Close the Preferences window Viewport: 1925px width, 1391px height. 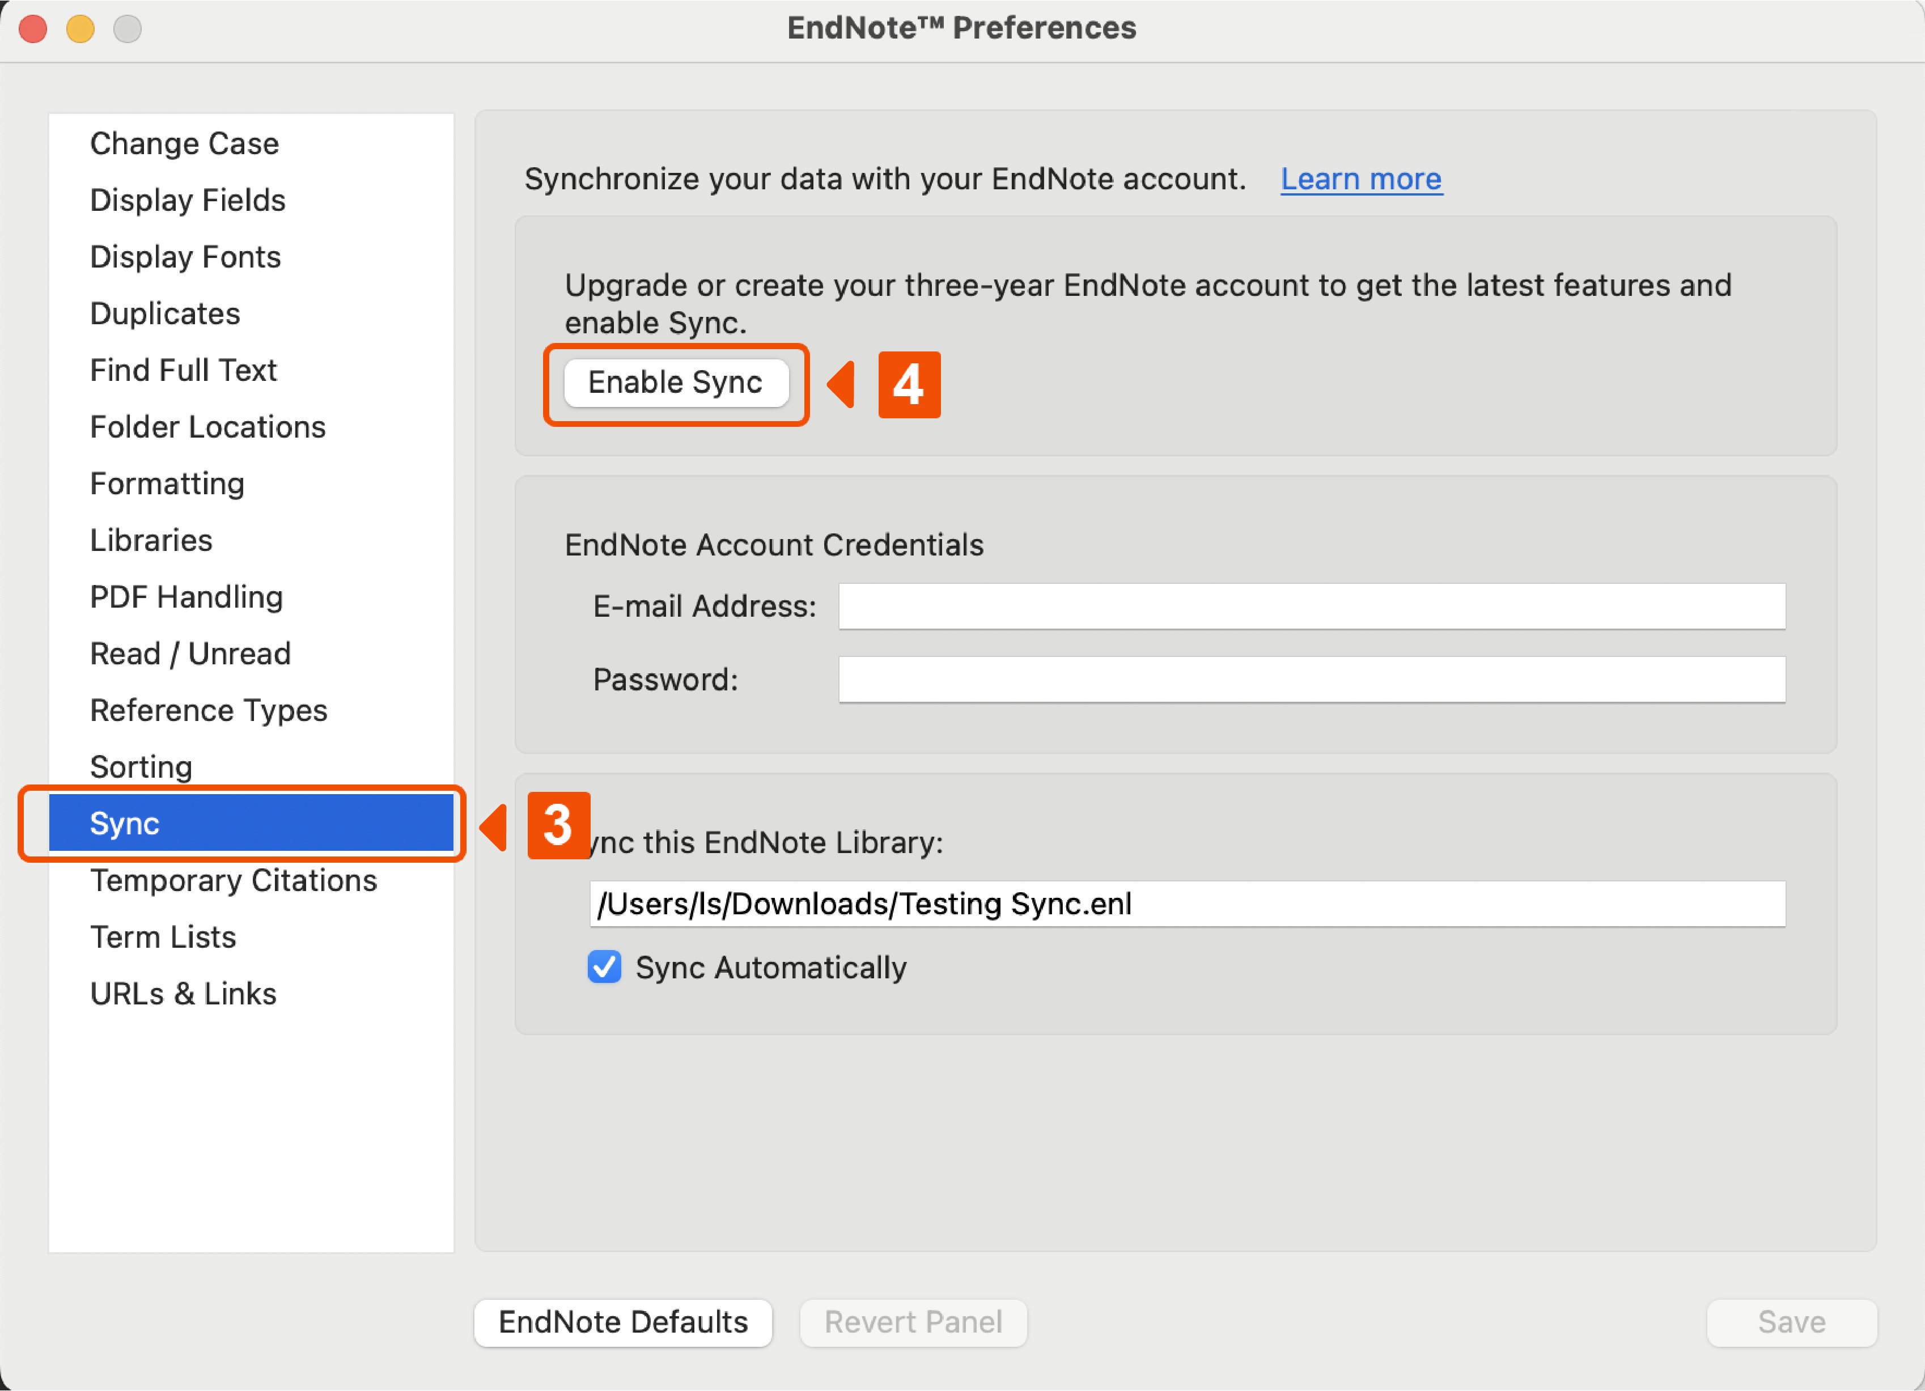tap(33, 29)
